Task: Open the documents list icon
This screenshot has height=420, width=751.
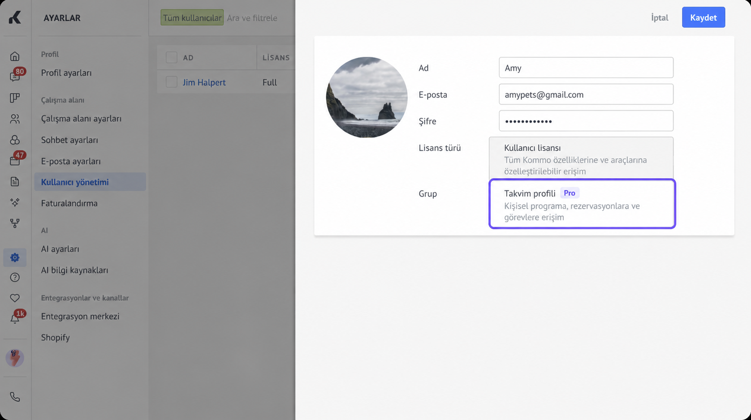Action: pyautogui.click(x=15, y=181)
